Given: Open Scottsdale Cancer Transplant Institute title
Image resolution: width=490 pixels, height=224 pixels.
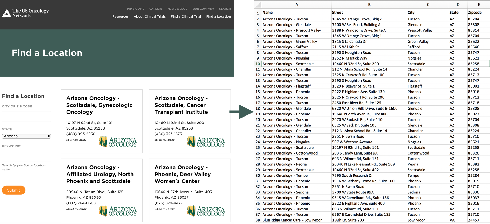Looking at the screenshot, I should tap(181, 105).
